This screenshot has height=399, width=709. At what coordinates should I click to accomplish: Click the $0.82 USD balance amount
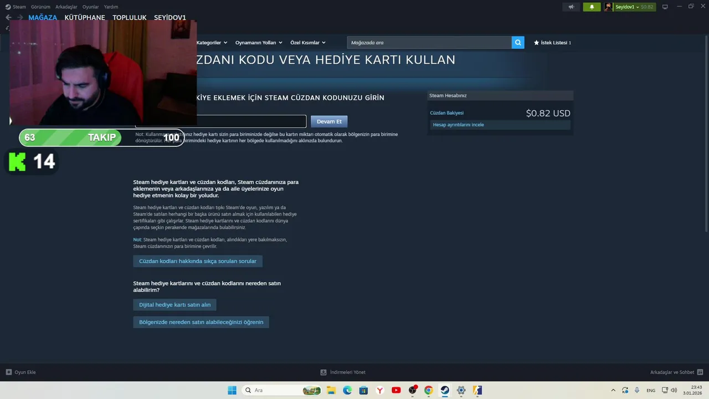[548, 113]
